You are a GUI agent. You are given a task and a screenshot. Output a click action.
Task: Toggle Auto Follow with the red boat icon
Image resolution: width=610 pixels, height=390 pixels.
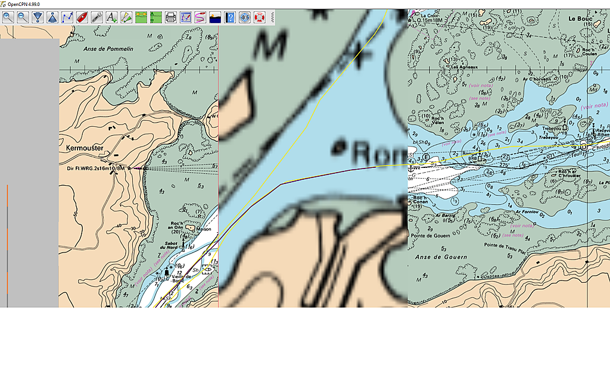[x=82, y=17]
